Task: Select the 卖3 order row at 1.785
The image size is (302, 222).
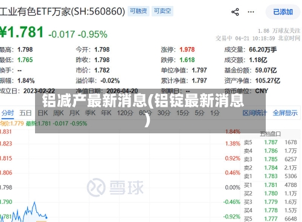Action: [270, 159]
